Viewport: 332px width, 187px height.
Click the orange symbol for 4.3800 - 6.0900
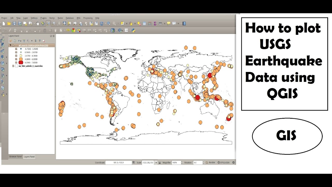pyautogui.click(x=21, y=59)
